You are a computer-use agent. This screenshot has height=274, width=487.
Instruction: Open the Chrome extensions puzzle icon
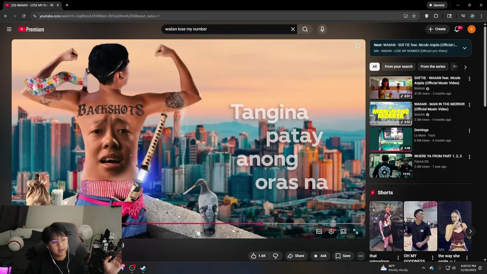point(436,16)
